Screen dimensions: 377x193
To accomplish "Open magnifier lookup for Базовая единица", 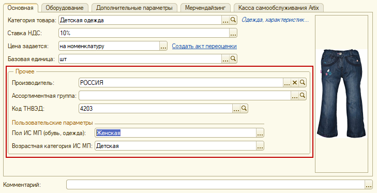I will click(x=233, y=58).
